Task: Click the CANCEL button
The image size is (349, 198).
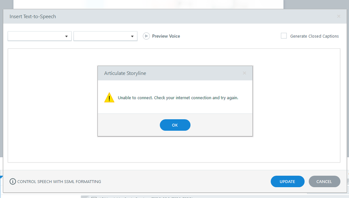Action: click(x=324, y=181)
